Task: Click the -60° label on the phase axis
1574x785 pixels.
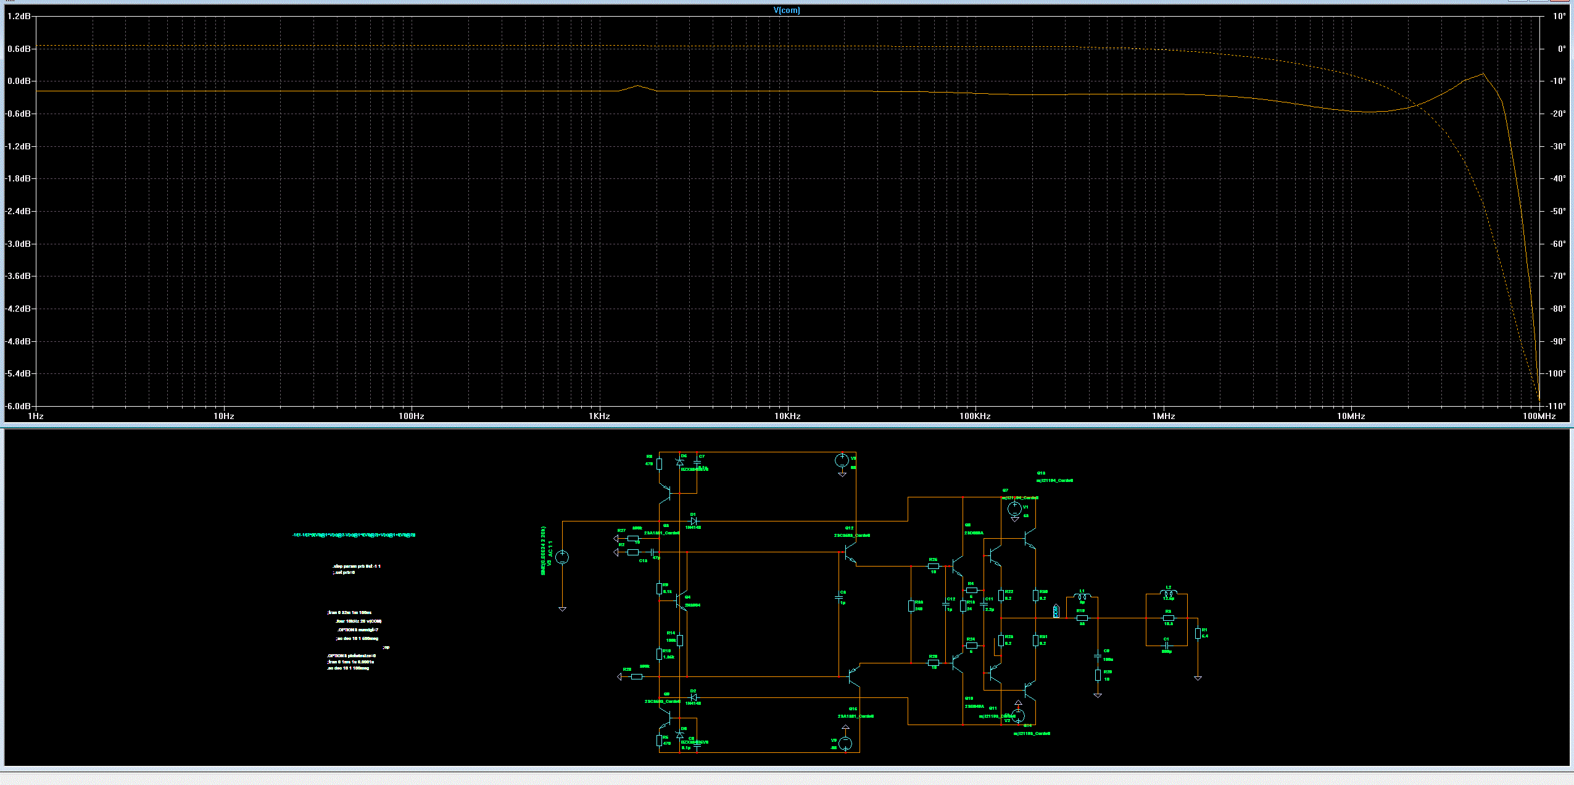Action: click(x=1557, y=244)
